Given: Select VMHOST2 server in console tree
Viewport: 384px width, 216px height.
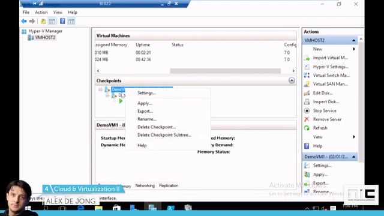Looking at the screenshot, I should (45, 37).
